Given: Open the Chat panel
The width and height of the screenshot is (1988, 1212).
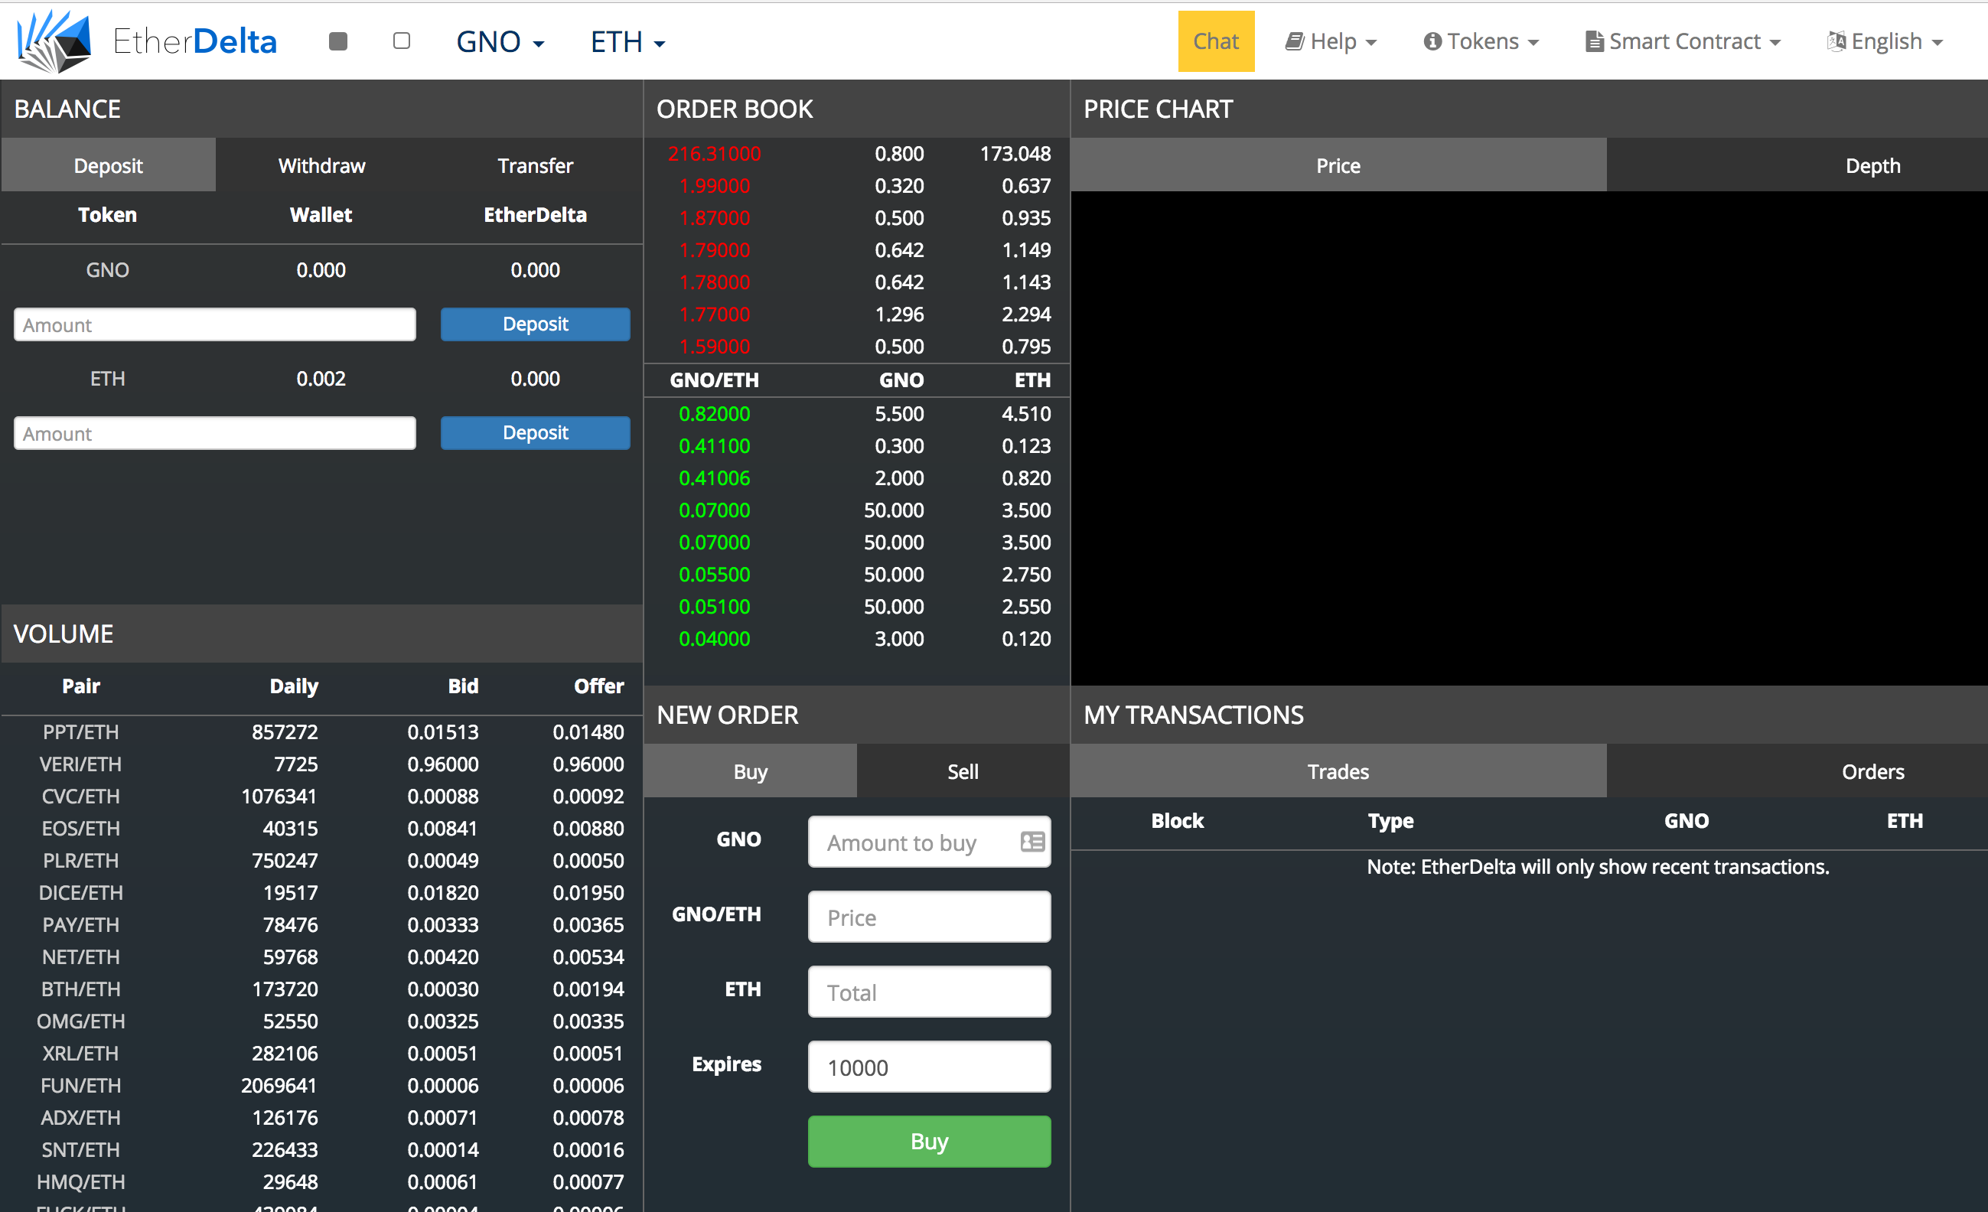Looking at the screenshot, I should point(1216,41).
